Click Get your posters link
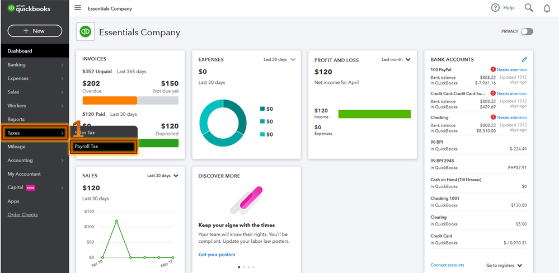This screenshot has width=559, height=273. point(217,255)
